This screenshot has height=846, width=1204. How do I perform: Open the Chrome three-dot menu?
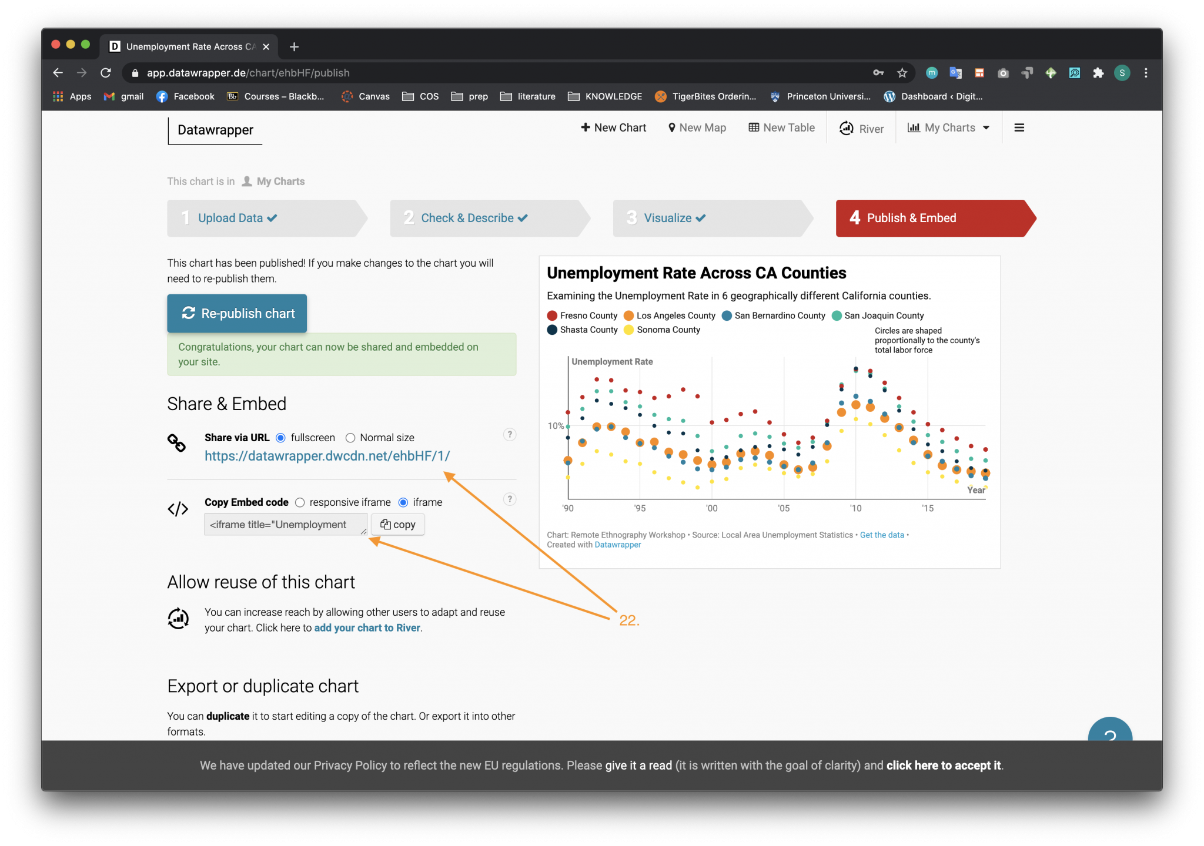click(1146, 73)
